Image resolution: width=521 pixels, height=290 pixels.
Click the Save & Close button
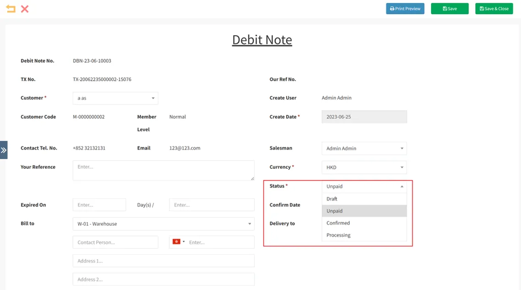pyautogui.click(x=494, y=8)
